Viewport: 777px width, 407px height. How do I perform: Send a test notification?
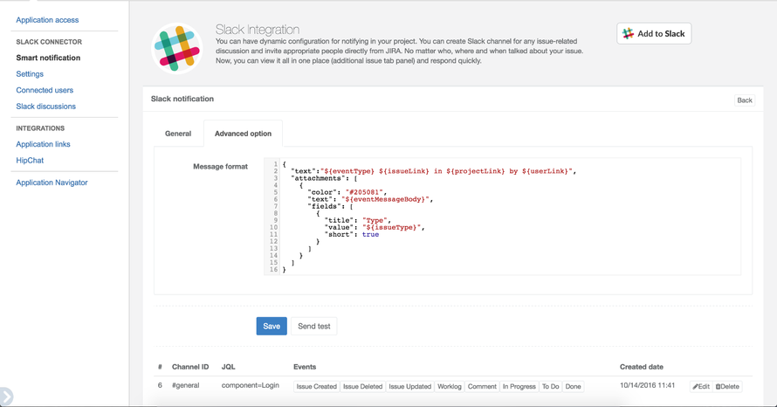[x=313, y=326]
